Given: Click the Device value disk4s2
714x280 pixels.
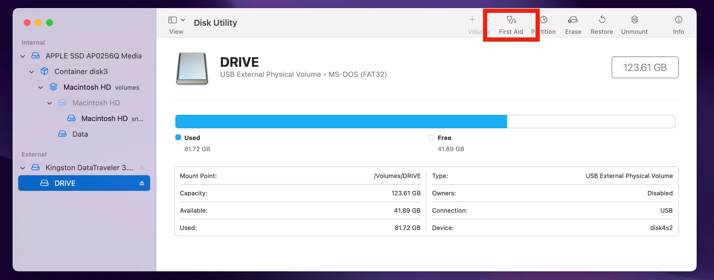Looking at the screenshot, I should point(661,228).
